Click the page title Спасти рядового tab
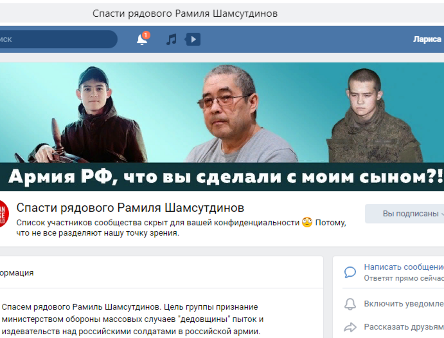 [x=185, y=13]
